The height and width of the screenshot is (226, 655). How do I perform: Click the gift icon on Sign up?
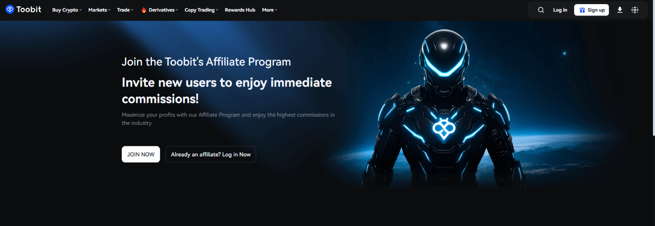pyautogui.click(x=582, y=10)
